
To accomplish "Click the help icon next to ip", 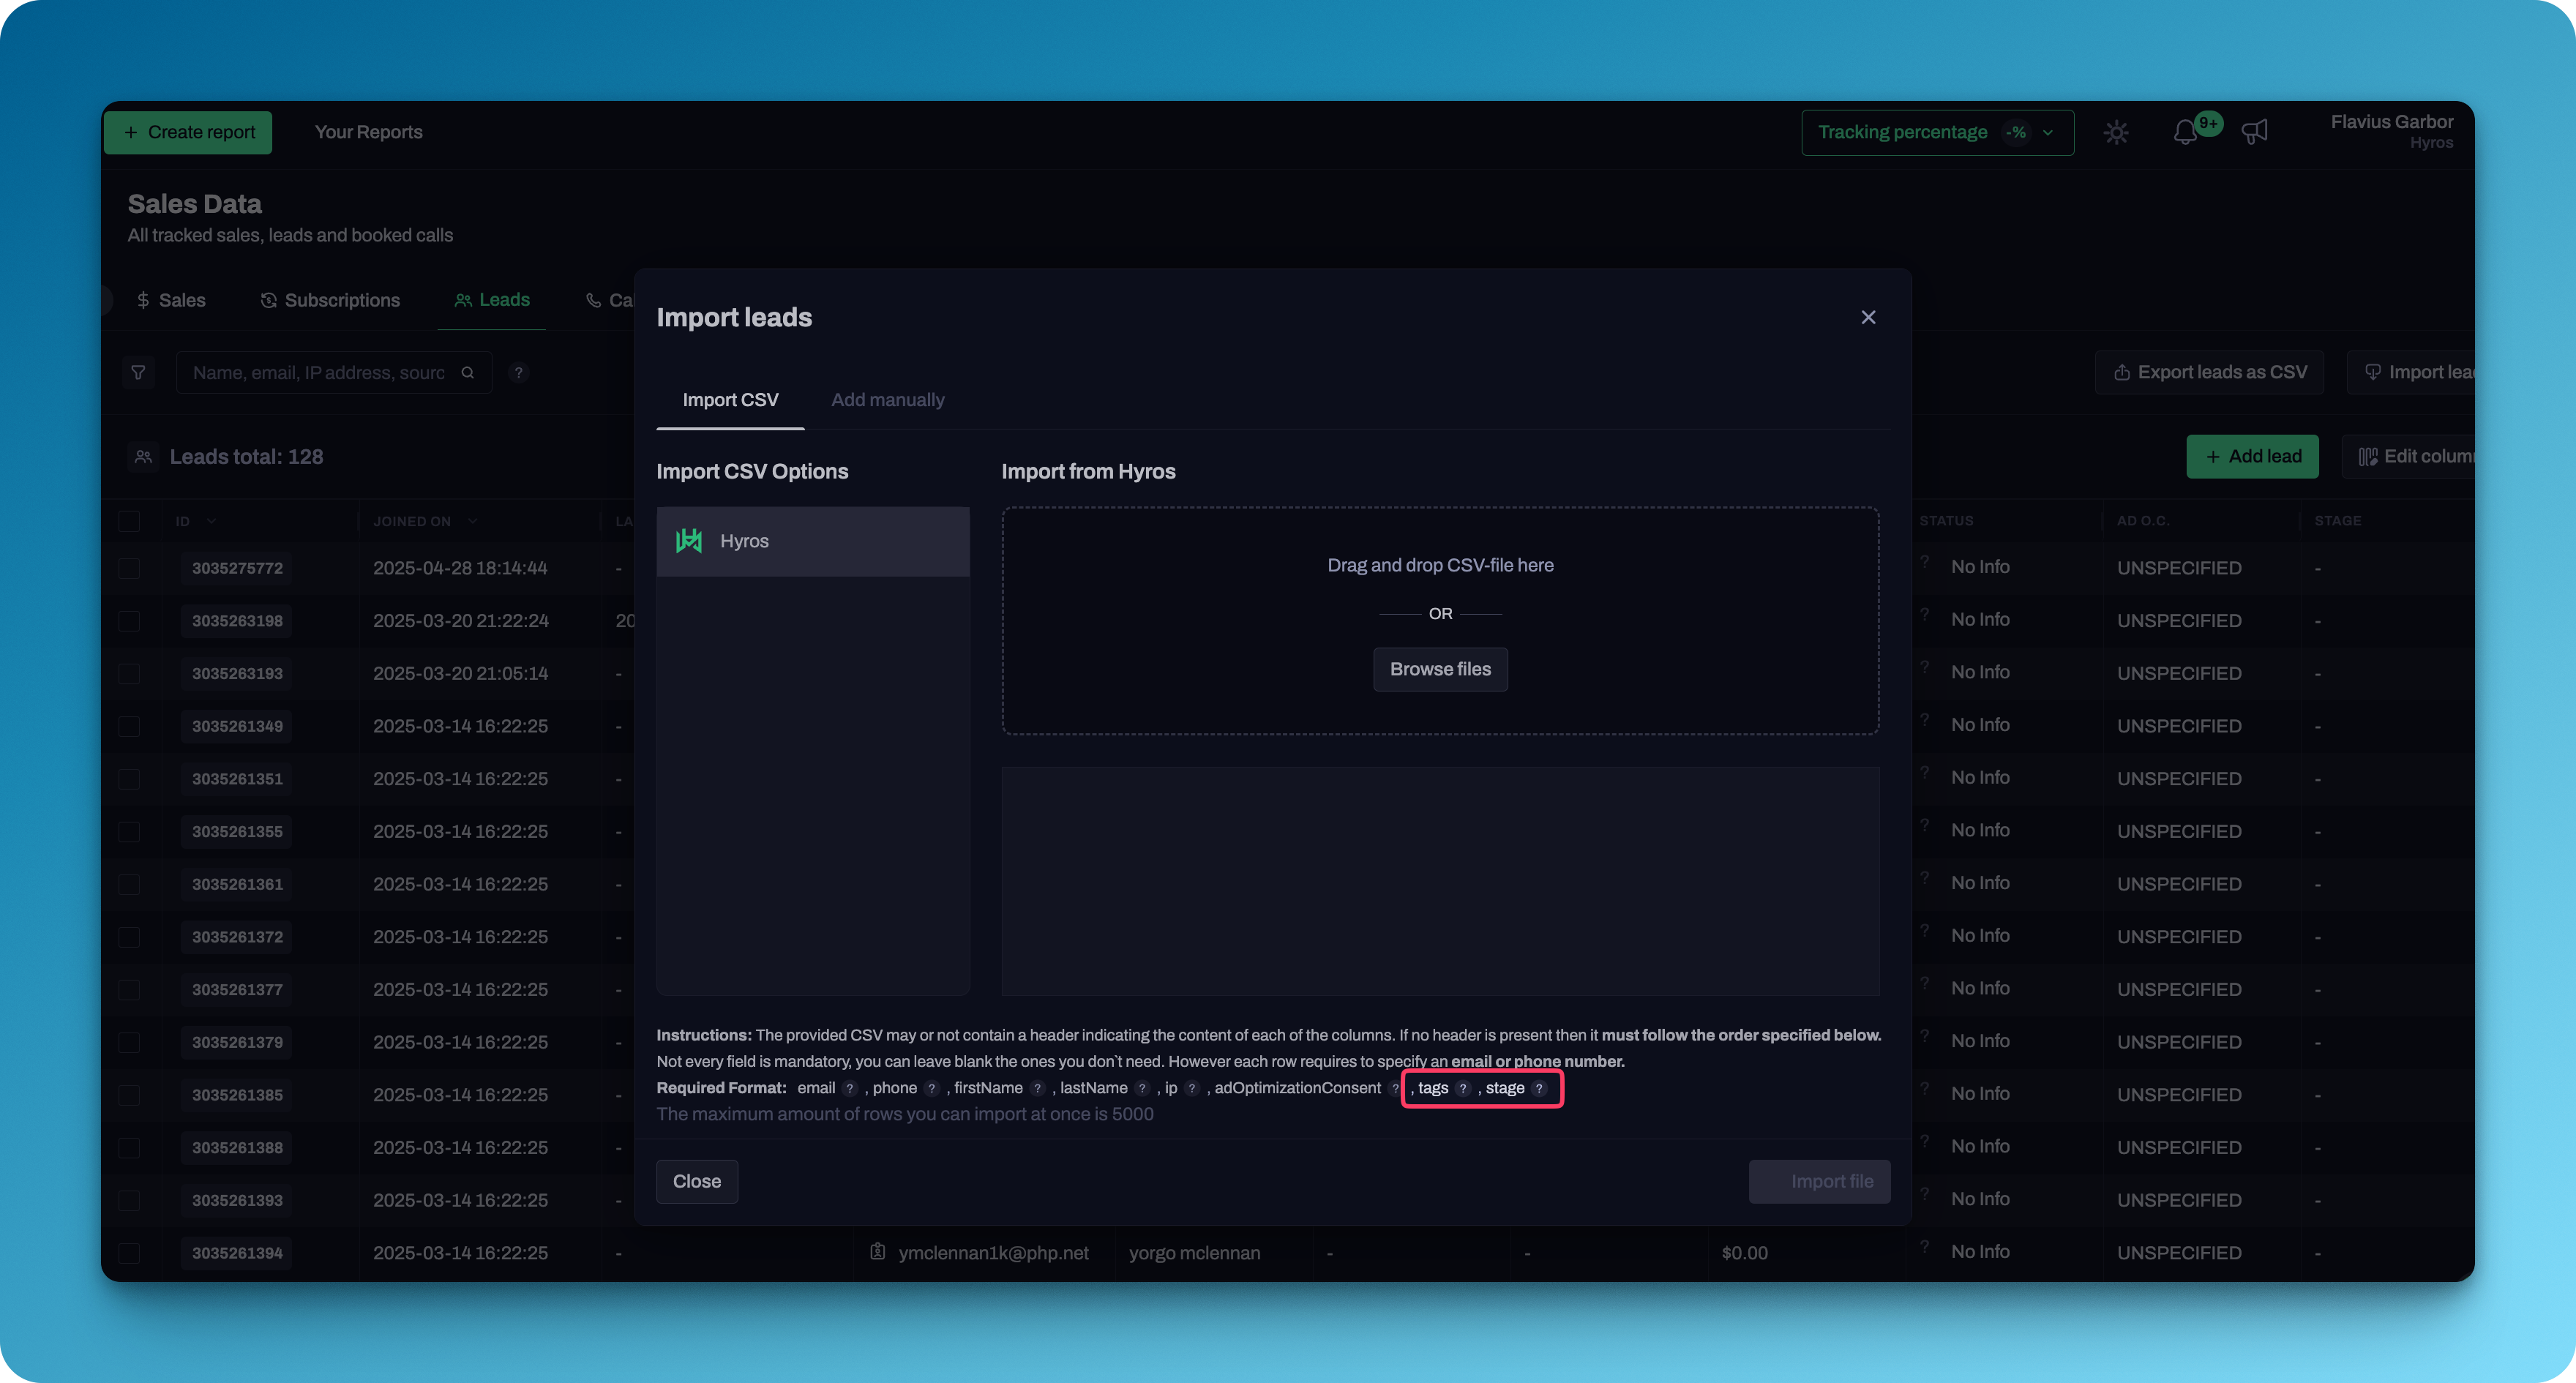I will (1192, 1088).
